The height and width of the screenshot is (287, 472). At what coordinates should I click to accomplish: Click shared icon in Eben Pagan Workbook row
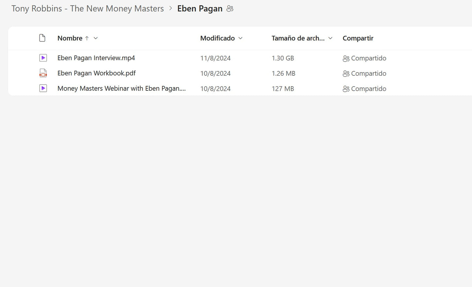pyautogui.click(x=346, y=74)
